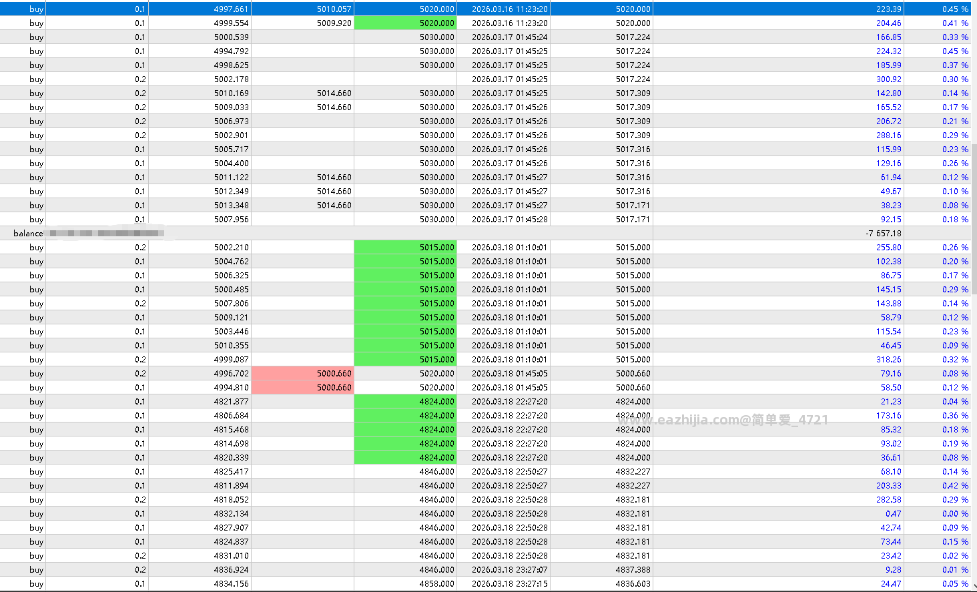Click the scrollbar down arrow
This screenshot has height=592, width=977.
[x=974, y=586]
